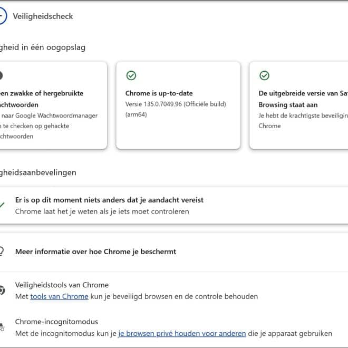Click the '(arm64)' text
This screenshot has width=348, height=348.
(136, 114)
